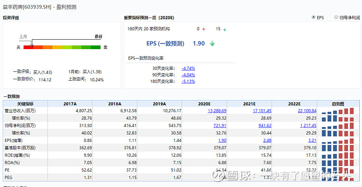Click the 关键指标 column header

pos(25,104)
